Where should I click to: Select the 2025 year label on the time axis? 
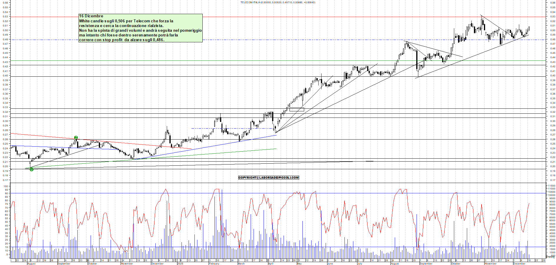click(180, 264)
